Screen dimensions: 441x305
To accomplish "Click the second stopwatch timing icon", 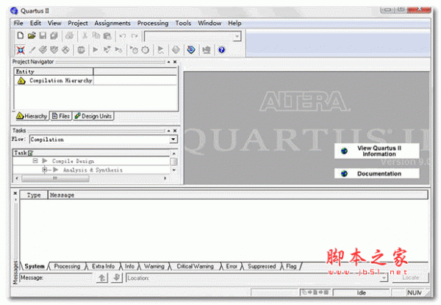I will point(145,50).
